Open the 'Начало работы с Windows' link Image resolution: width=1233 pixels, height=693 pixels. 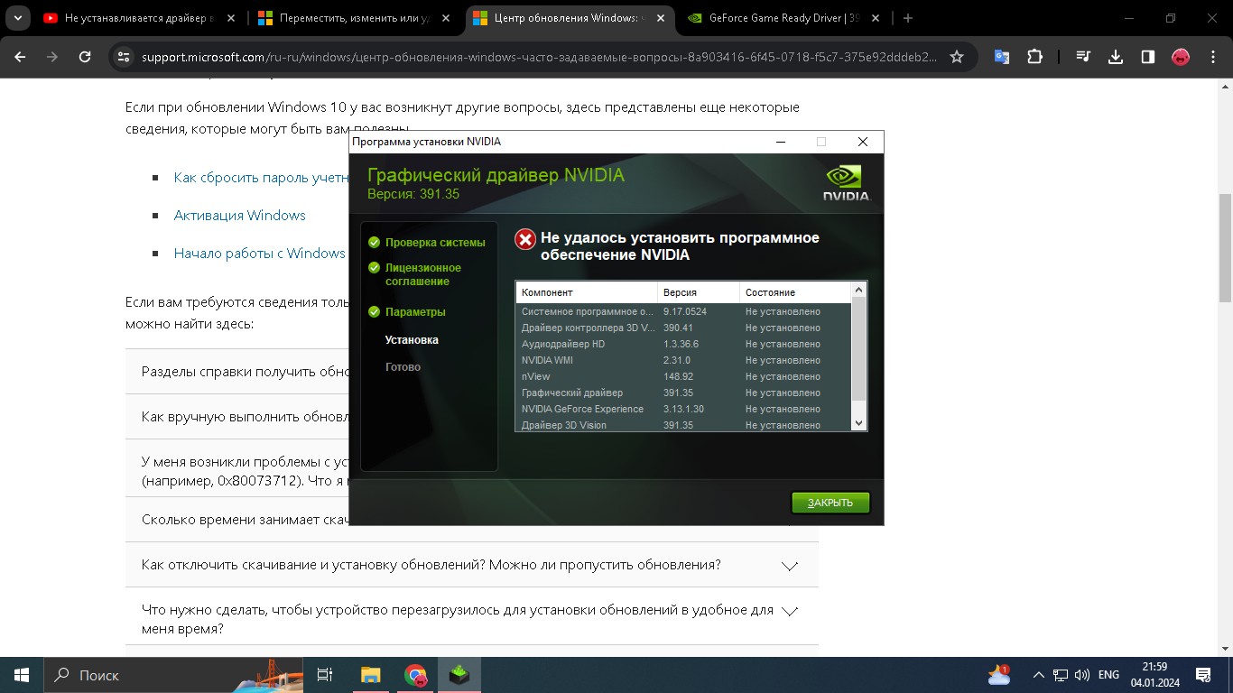[x=260, y=254]
